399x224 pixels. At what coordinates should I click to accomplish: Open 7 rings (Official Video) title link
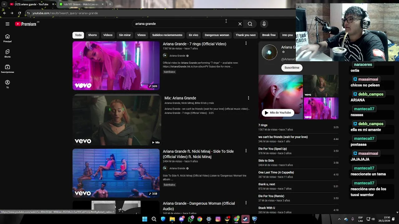pos(195,44)
